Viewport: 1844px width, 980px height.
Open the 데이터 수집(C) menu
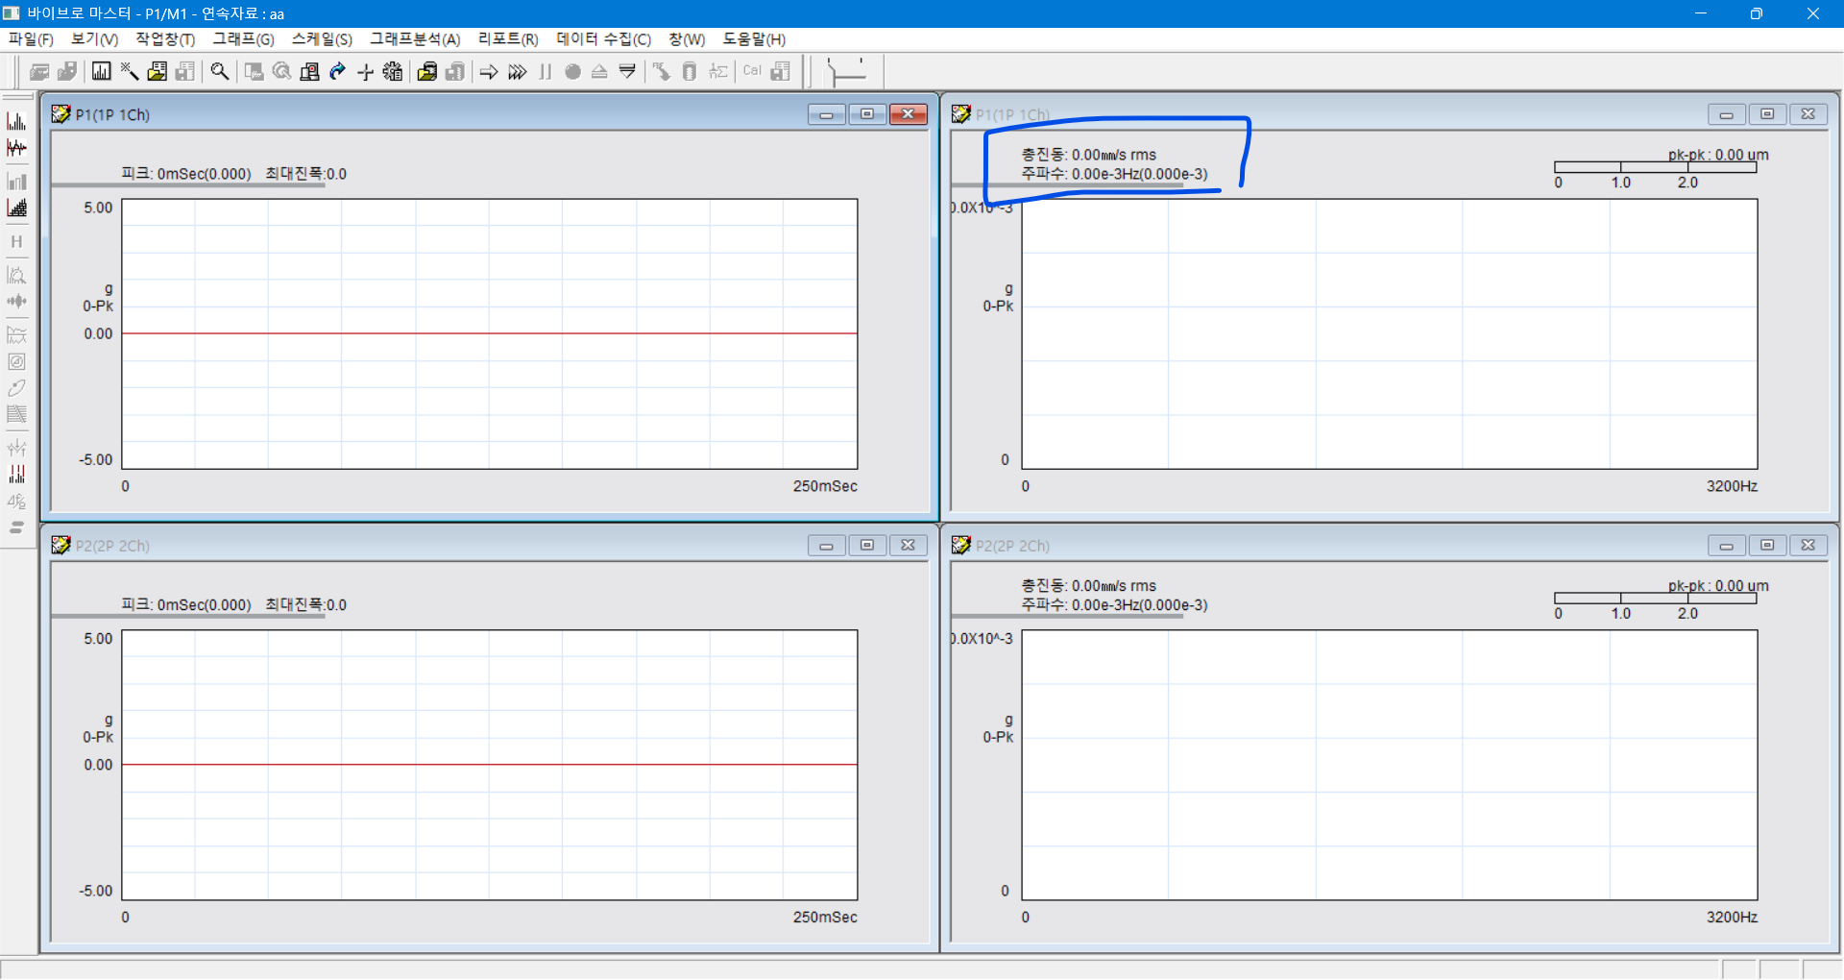(603, 39)
